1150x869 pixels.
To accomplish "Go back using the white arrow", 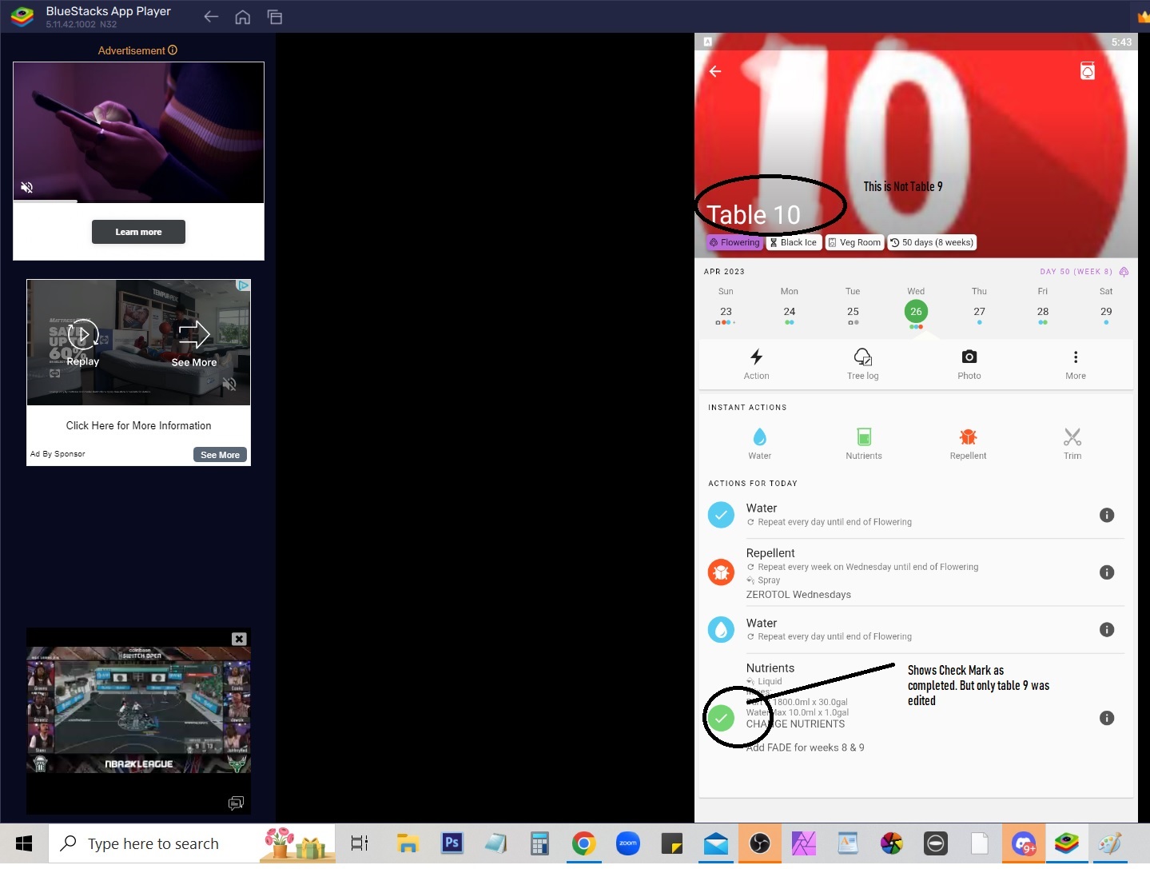I will click(x=715, y=71).
